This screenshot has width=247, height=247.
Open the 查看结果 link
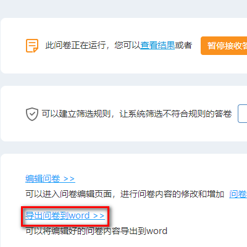click(157, 45)
